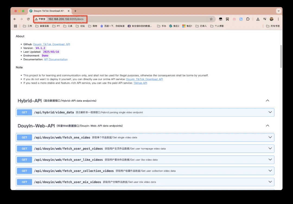Collapse the Hybrid-API section
This screenshot has height=204, width=293.
267,101
